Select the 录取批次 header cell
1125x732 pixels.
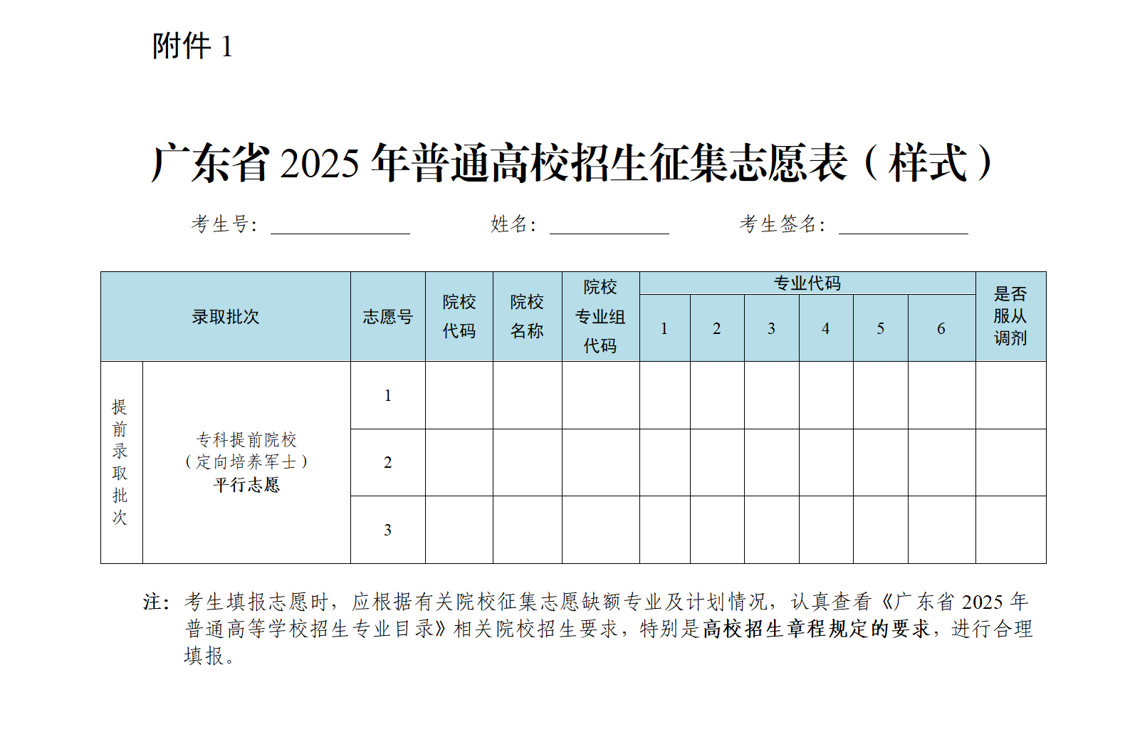coord(225,317)
